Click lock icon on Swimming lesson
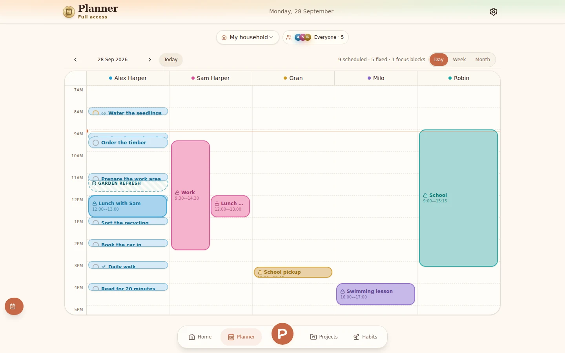 (x=343, y=291)
